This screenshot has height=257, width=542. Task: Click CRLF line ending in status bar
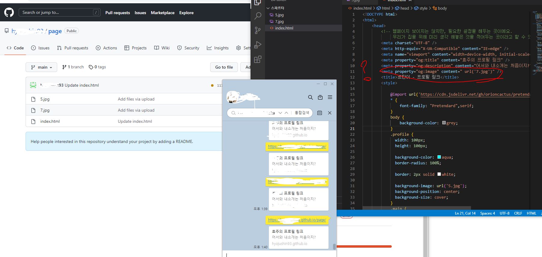coord(518,213)
